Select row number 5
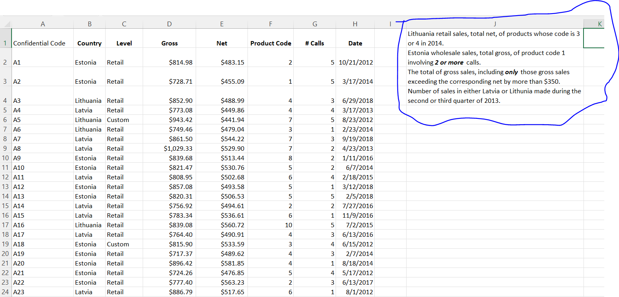 coord(6,110)
